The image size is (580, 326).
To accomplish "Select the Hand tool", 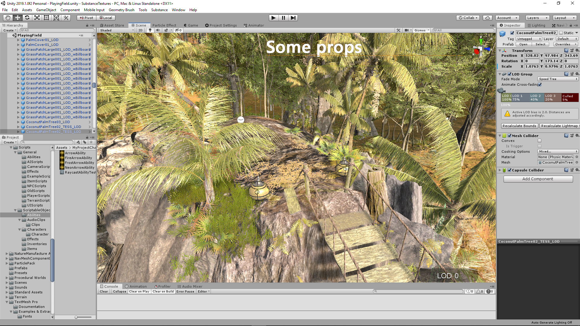I will 8,18.
